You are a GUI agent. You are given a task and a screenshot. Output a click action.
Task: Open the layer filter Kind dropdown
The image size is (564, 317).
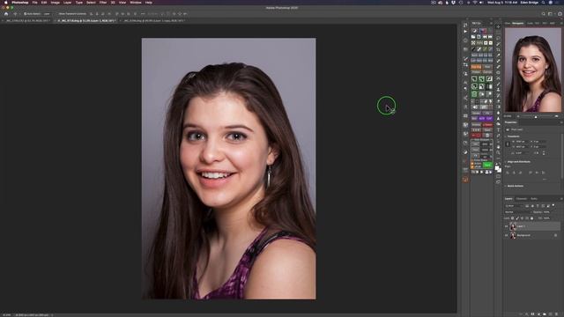pos(514,206)
